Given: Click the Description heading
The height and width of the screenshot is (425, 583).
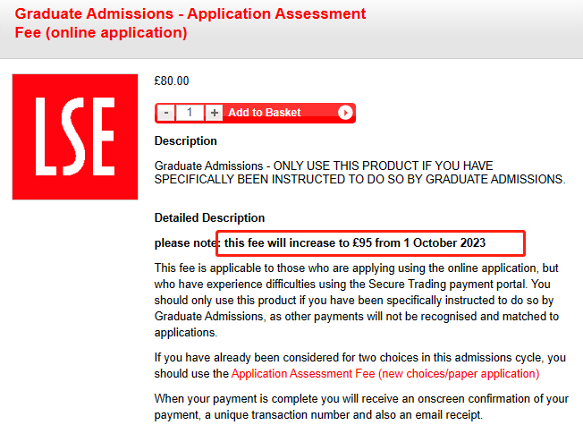Looking at the screenshot, I should click(x=185, y=141).
